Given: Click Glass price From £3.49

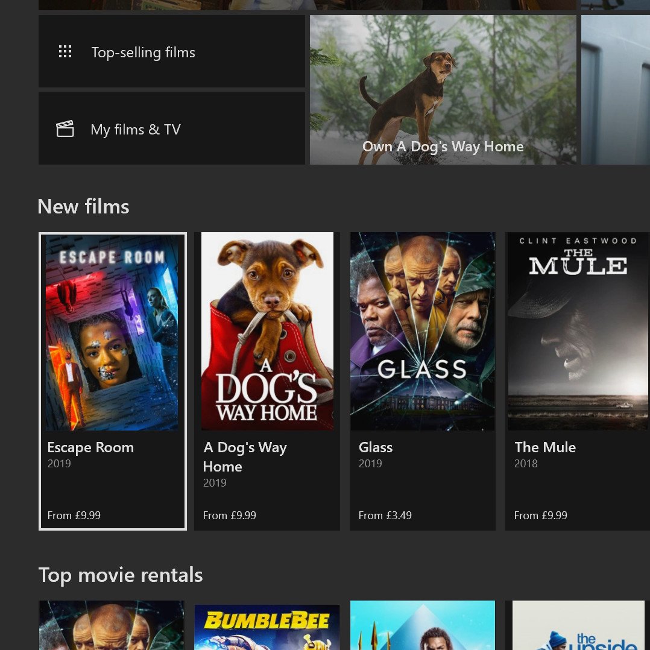Looking at the screenshot, I should click(385, 516).
